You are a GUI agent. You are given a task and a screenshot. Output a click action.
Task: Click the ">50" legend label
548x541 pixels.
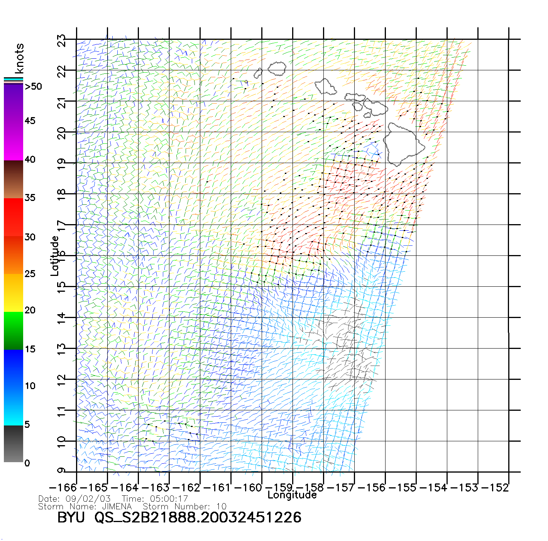click(33, 87)
